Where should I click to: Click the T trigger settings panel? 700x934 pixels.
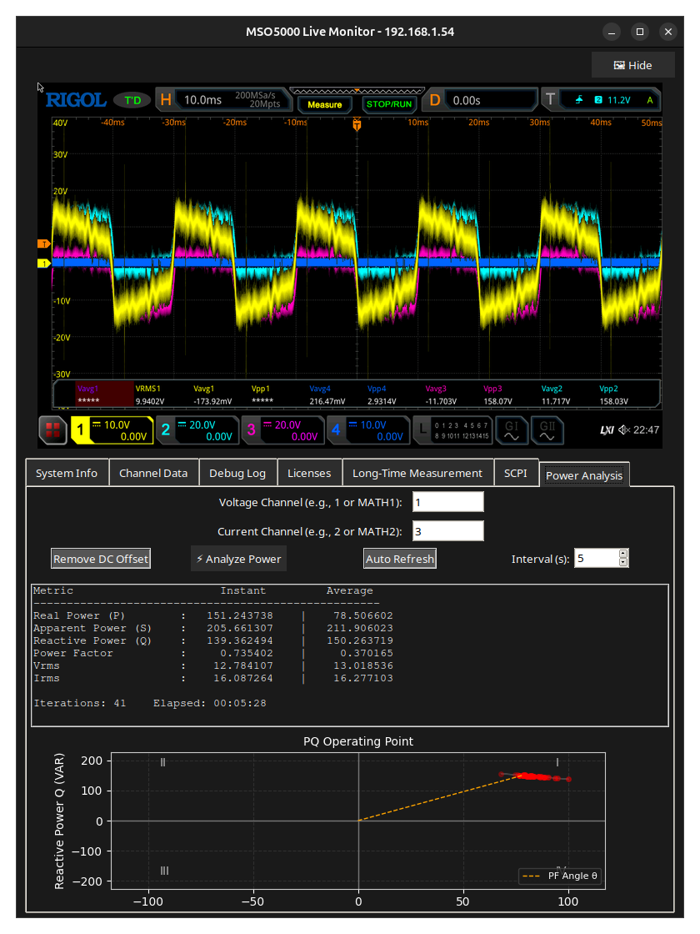click(600, 100)
